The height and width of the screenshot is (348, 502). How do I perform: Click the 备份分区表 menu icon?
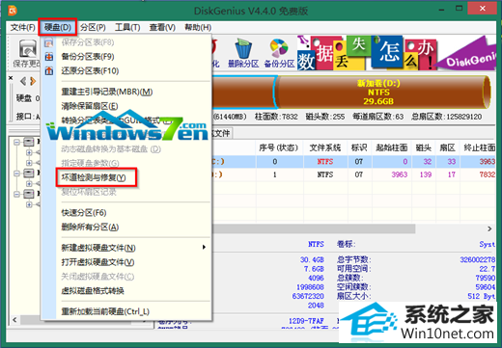point(49,57)
